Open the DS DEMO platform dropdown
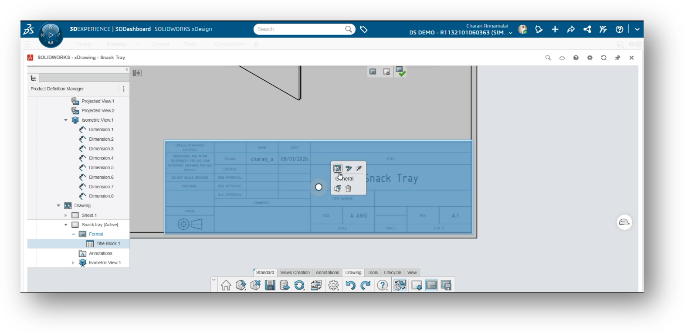685x334 pixels. coord(510,33)
